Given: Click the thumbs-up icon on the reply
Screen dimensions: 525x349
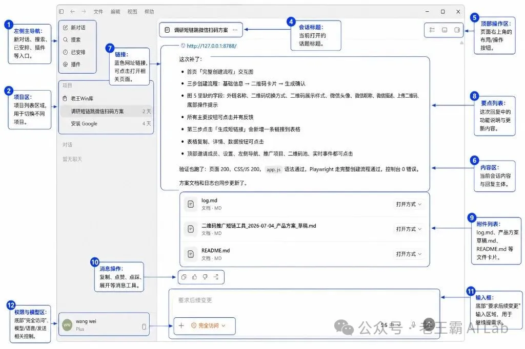Looking at the screenshot, I should click(x=194, y=277).
